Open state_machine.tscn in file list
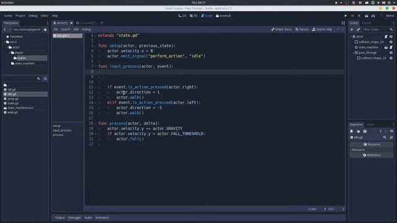 point(20,108)
